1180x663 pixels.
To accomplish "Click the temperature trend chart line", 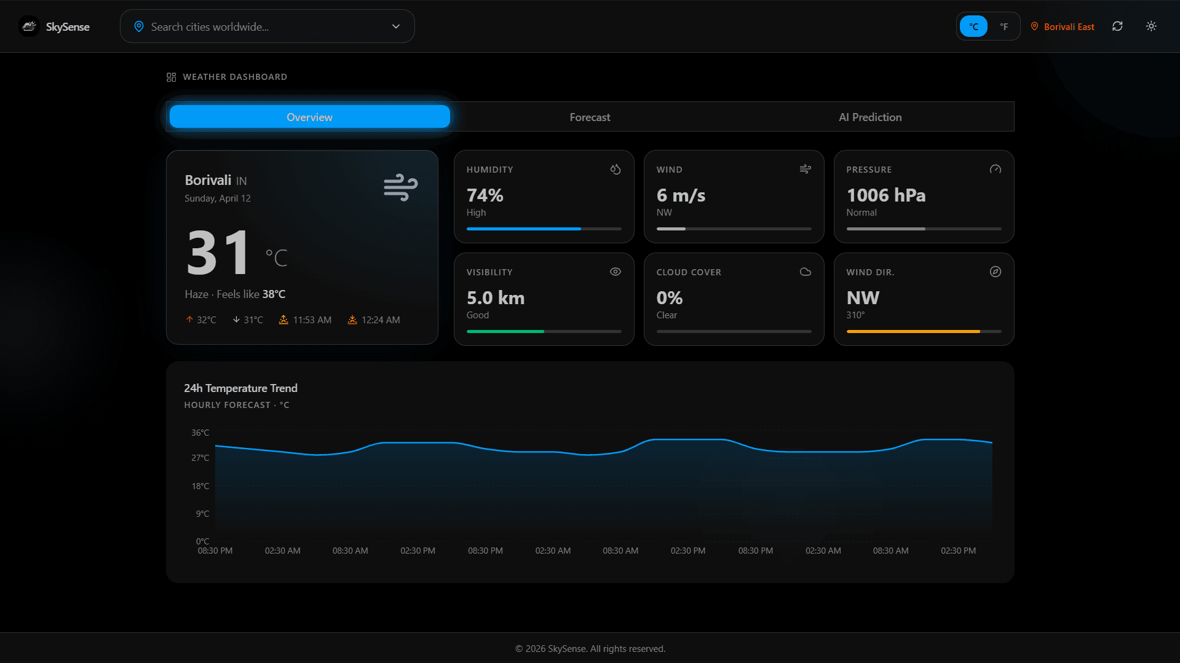I will (603, 447).
